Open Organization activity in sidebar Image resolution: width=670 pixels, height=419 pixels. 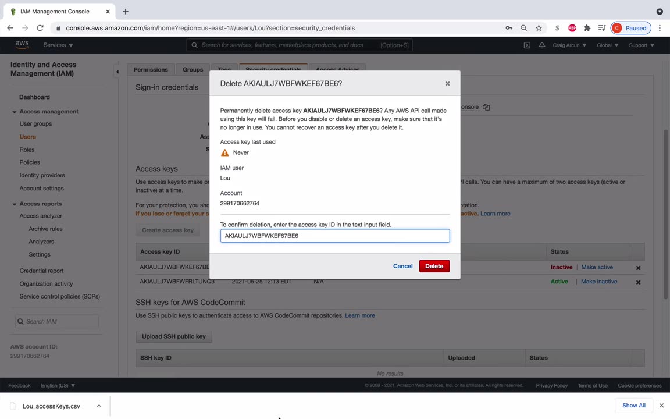click(x=46, y=283)
